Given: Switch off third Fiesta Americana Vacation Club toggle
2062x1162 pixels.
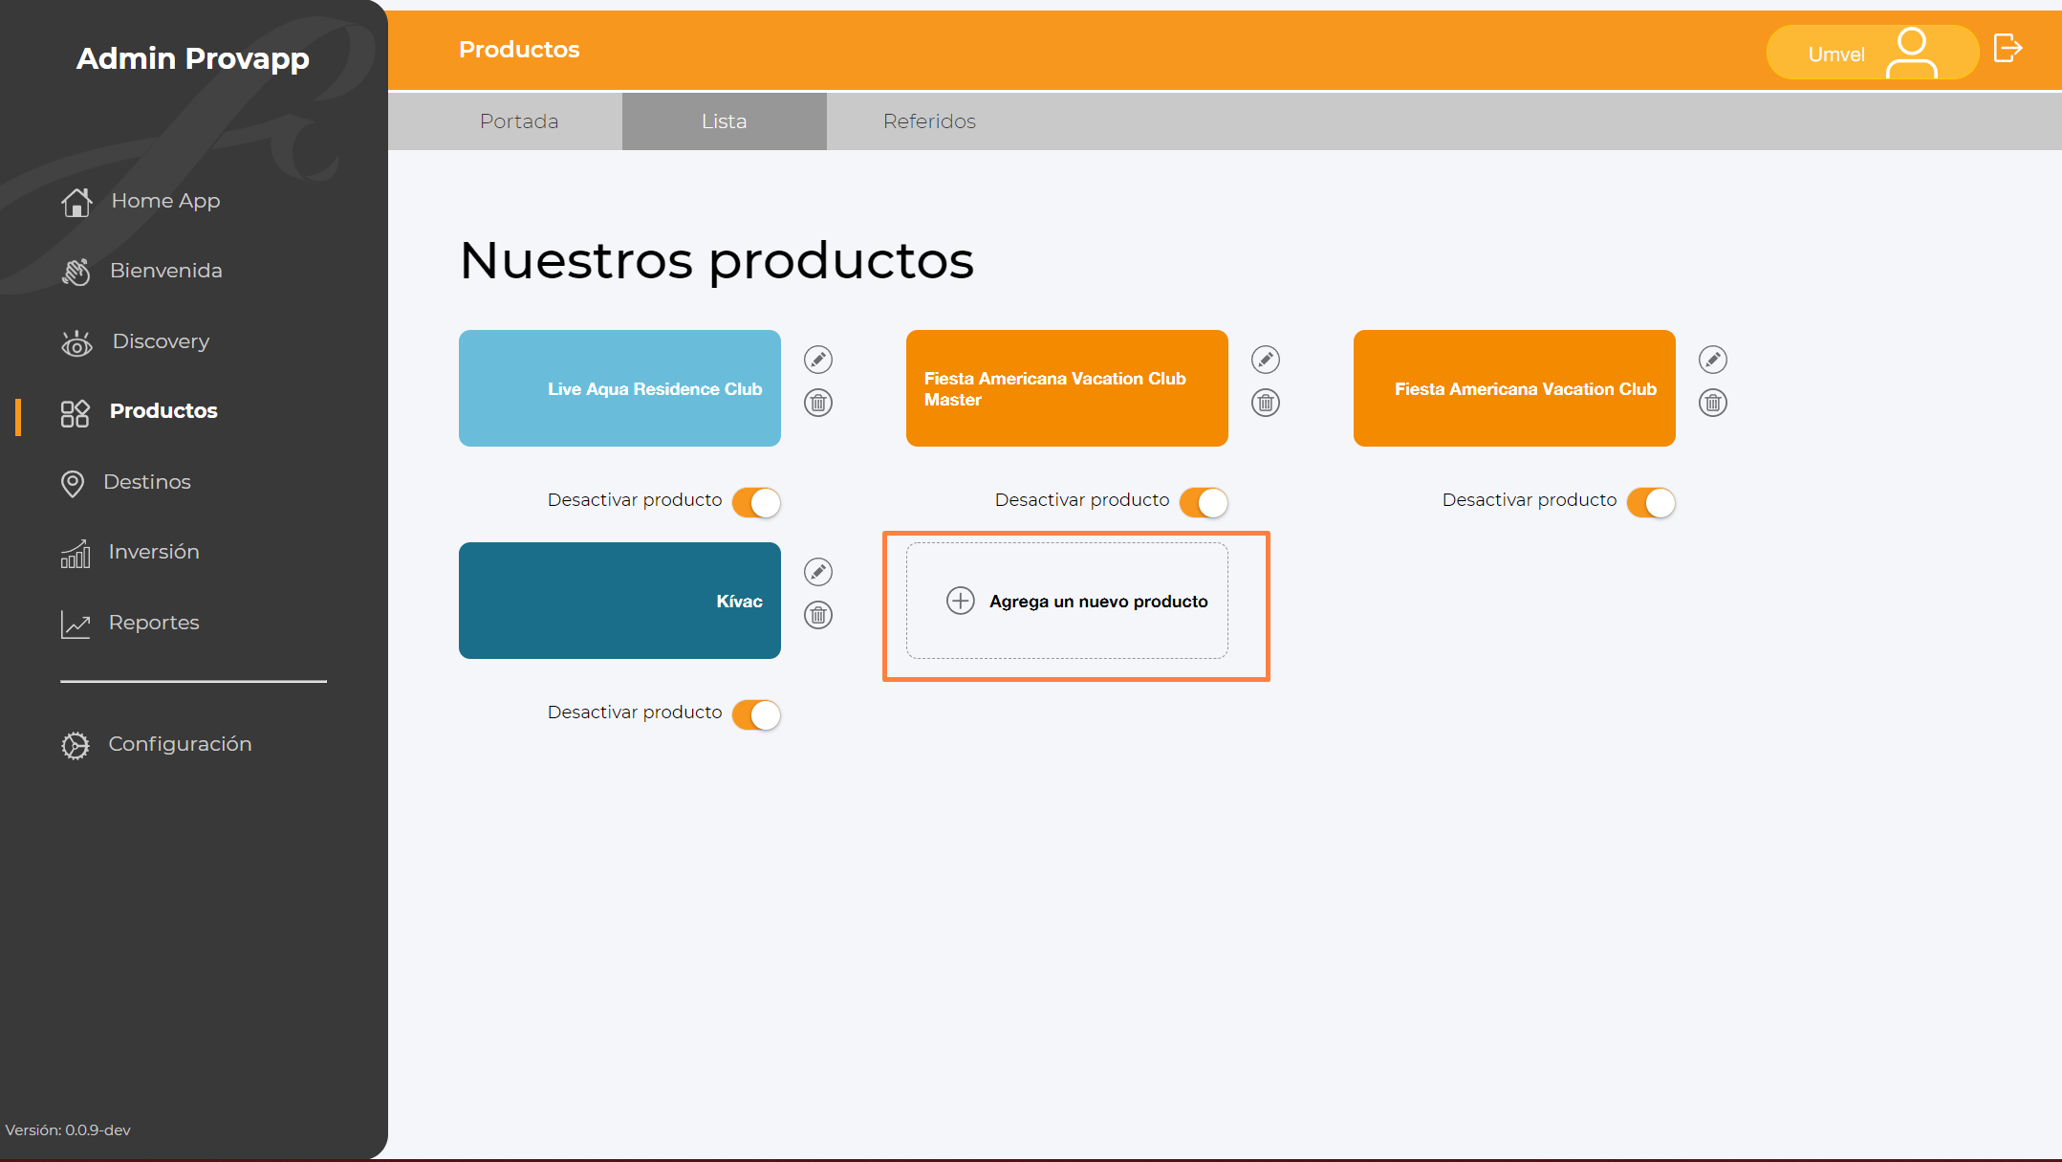Looking at the screenshot, I should 1651,502.
